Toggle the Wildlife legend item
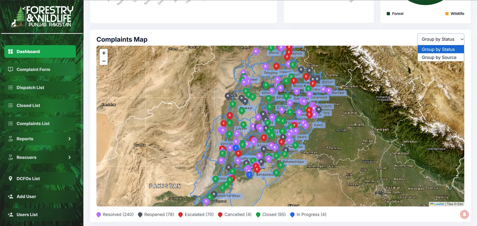This screenshot has height=226, width=477. tap(455, 14)
